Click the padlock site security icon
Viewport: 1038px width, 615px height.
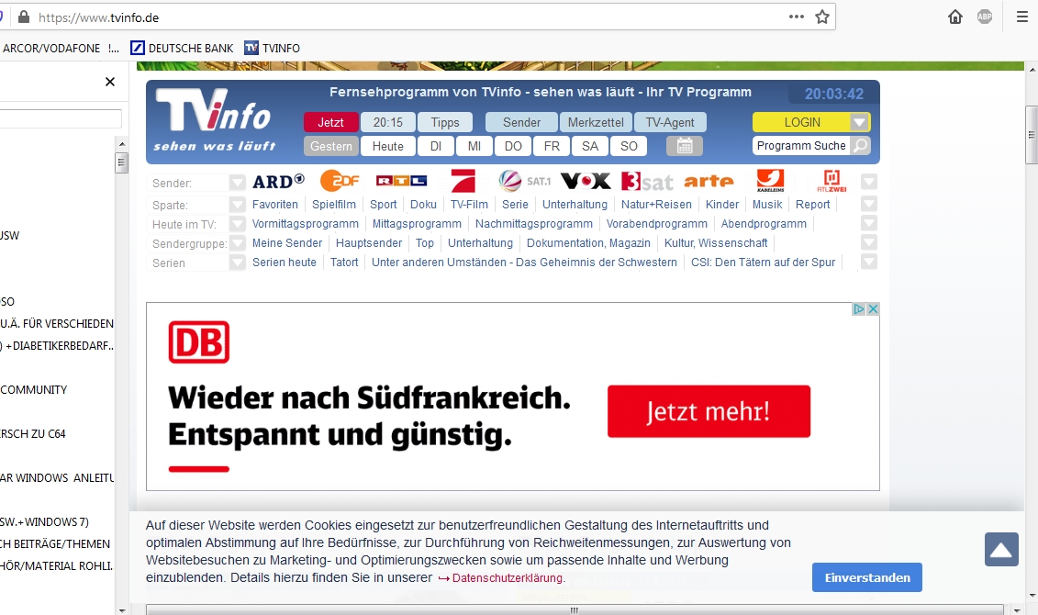[x=24, y=17]
